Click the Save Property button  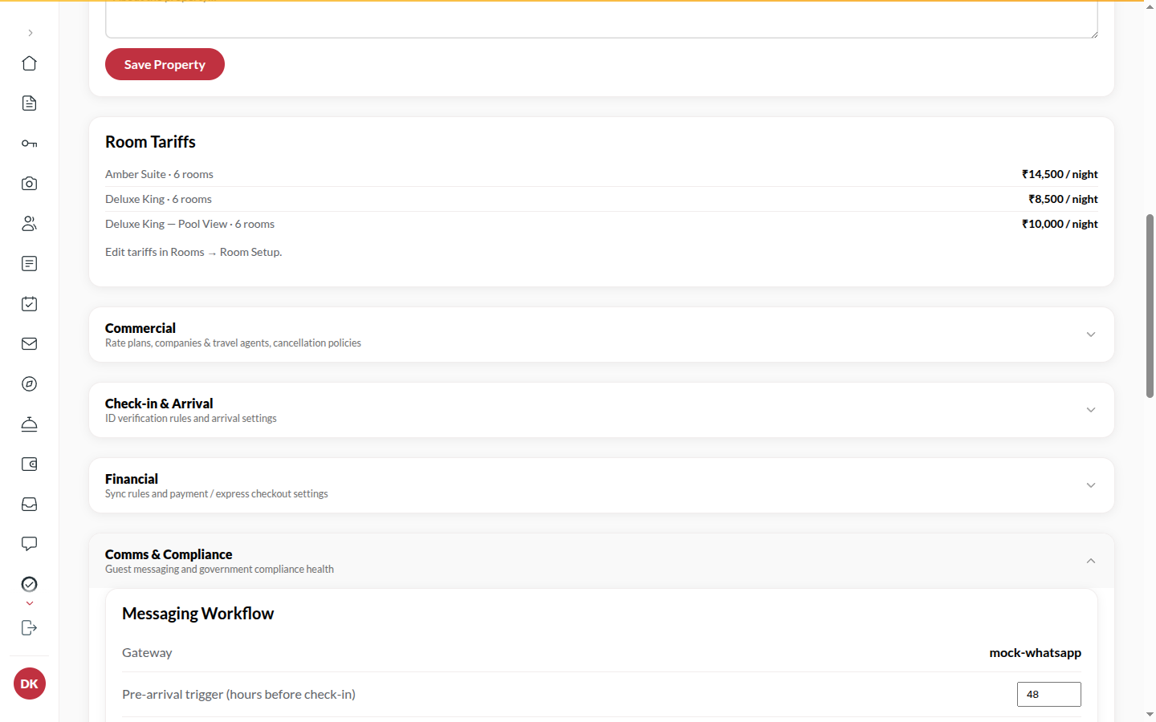[165, 64]
